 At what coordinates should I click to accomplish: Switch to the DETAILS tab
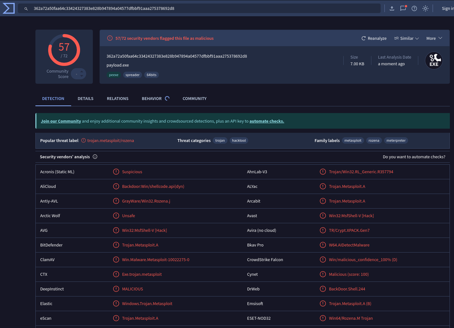click(x=86, y=99)
